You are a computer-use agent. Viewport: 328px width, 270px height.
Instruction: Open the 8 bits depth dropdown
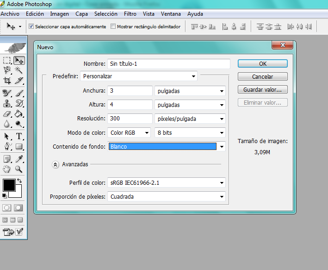[190, 132]
